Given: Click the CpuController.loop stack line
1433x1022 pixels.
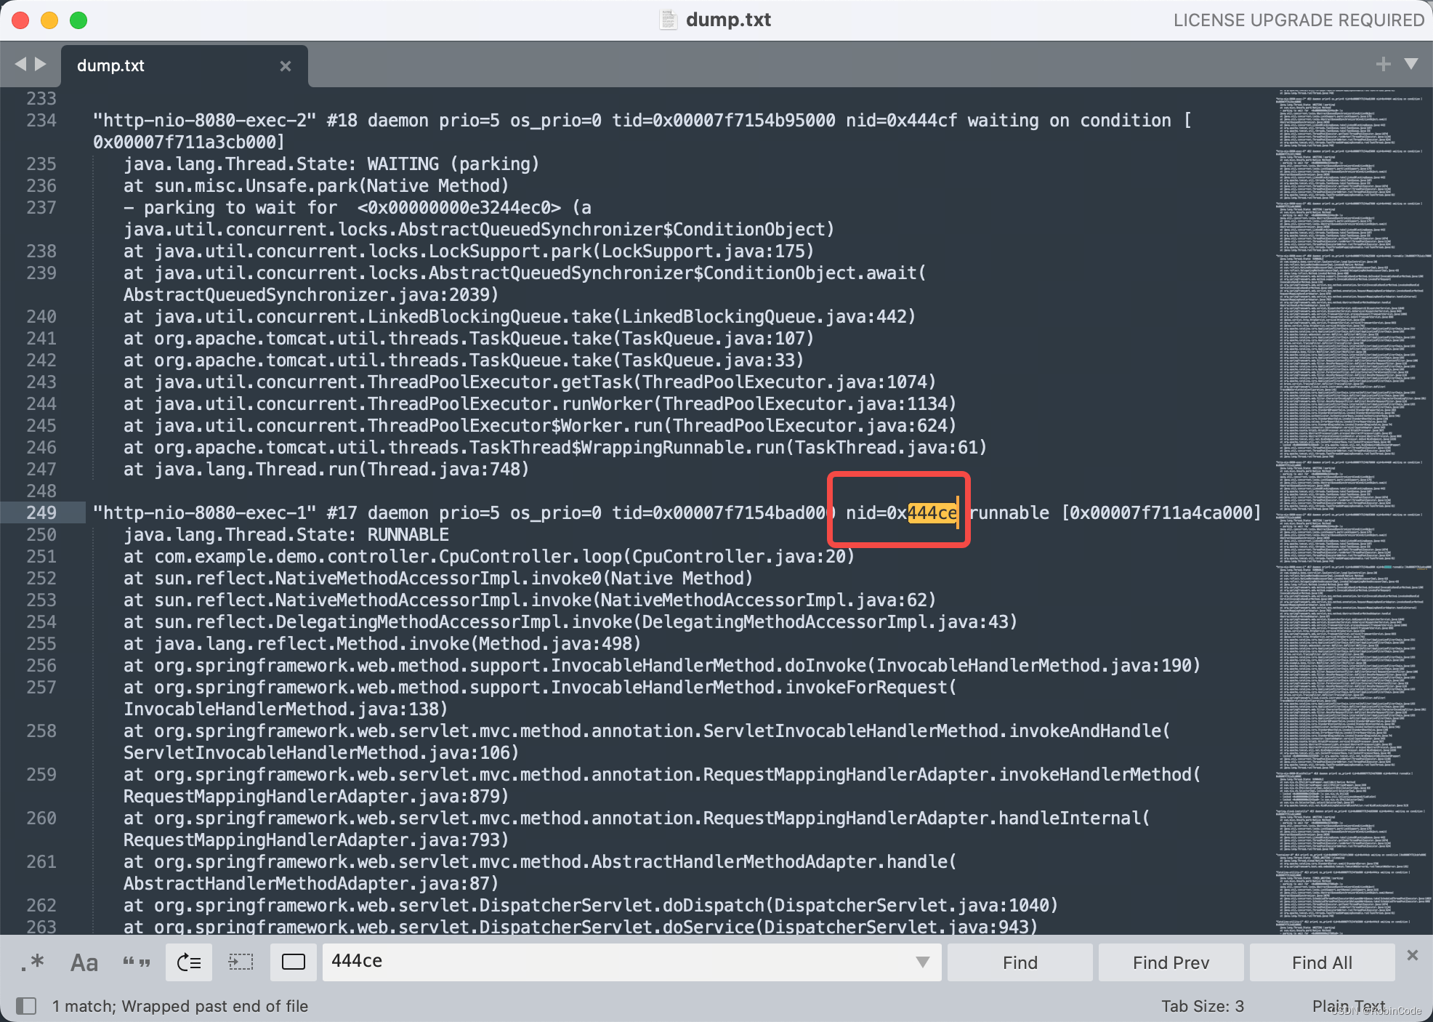Looking at the screenshot, I should [489, 556].
